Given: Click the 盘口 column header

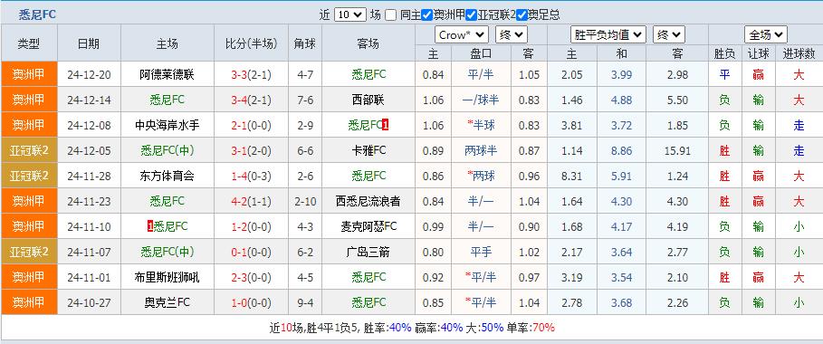Looking at the screenshot, I should 481,53.
